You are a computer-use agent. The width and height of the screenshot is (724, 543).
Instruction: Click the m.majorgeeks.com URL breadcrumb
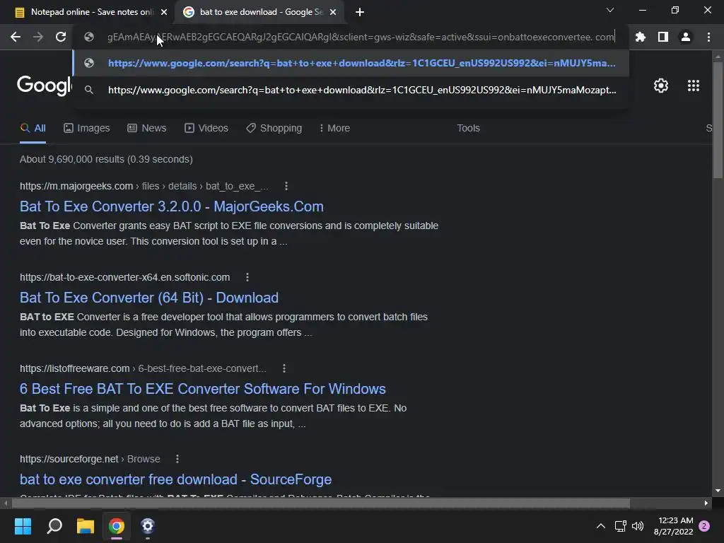[x=144, y=186]
